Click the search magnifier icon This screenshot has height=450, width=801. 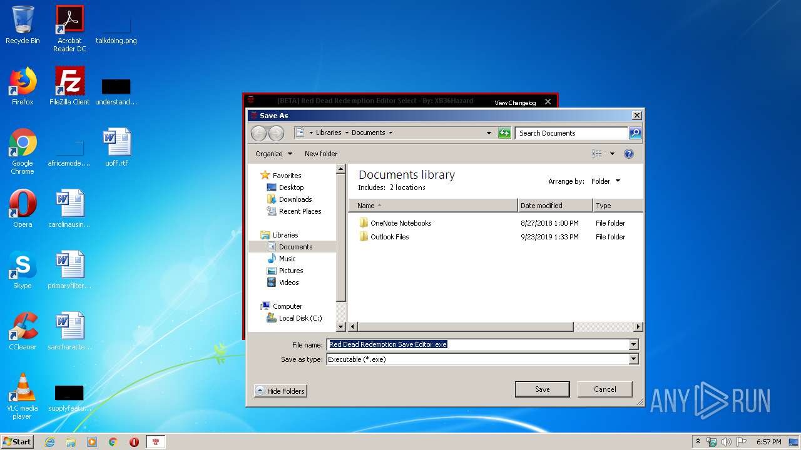tap(635, 132)
